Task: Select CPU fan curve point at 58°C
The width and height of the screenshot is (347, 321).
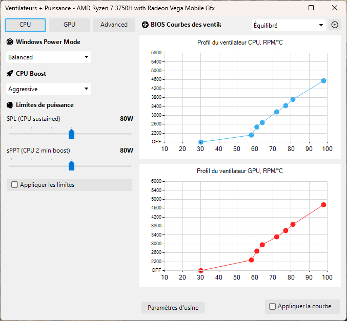Action: click(x=251, y=135)
